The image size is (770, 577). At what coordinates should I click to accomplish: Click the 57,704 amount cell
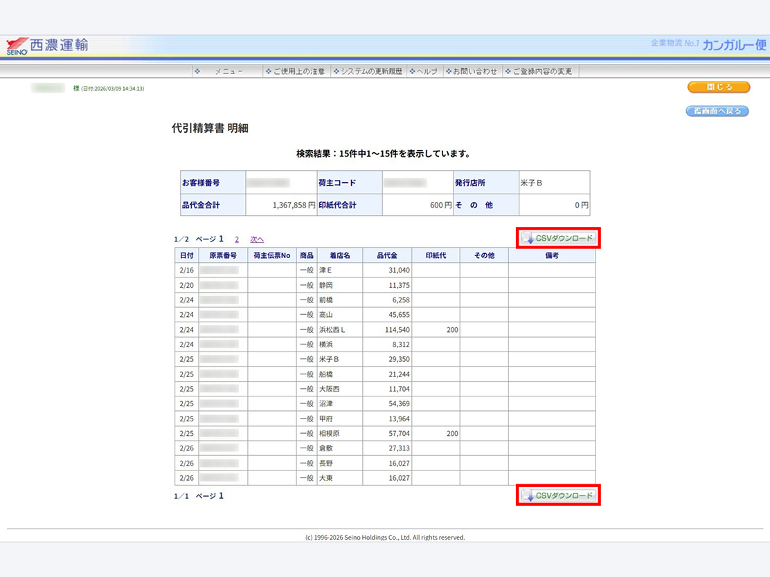387,433
